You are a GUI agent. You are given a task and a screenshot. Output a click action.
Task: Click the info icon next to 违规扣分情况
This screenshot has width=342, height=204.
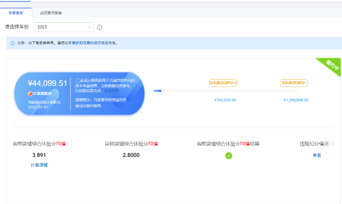[x=332, y=143]
